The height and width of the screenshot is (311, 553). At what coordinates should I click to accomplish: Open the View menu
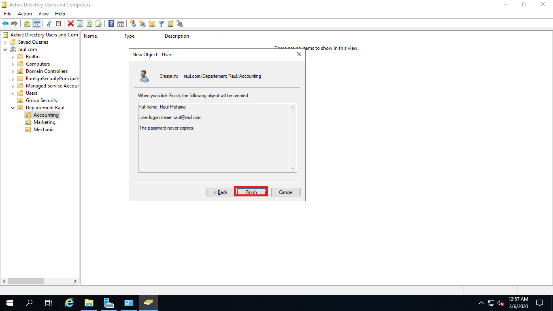[43, 13]
